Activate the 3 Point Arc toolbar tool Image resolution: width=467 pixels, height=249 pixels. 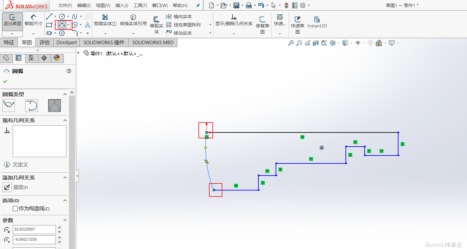click(62, 25)
